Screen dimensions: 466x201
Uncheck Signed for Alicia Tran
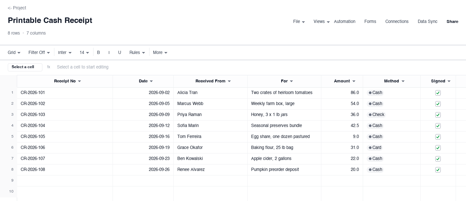(438, 93)
